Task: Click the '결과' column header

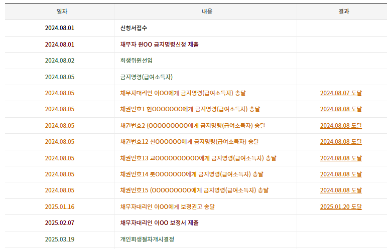Action: point(343,12)
